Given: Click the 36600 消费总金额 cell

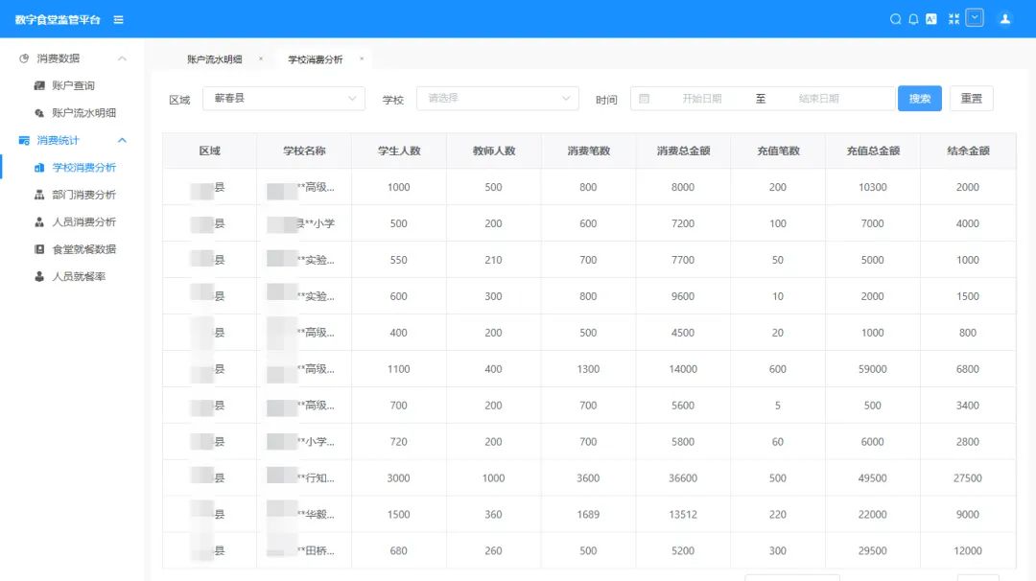Looking at the screenshot, I should point(683,478).
